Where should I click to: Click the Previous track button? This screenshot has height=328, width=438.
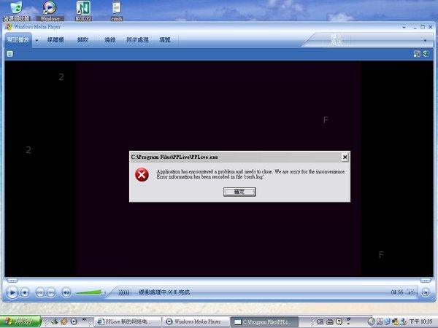click(x=40, y=292)
